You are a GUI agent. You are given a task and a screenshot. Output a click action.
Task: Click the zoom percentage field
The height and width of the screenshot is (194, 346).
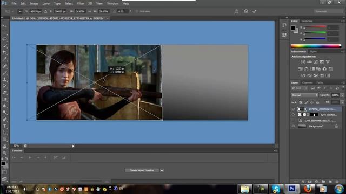click(16, 146)
